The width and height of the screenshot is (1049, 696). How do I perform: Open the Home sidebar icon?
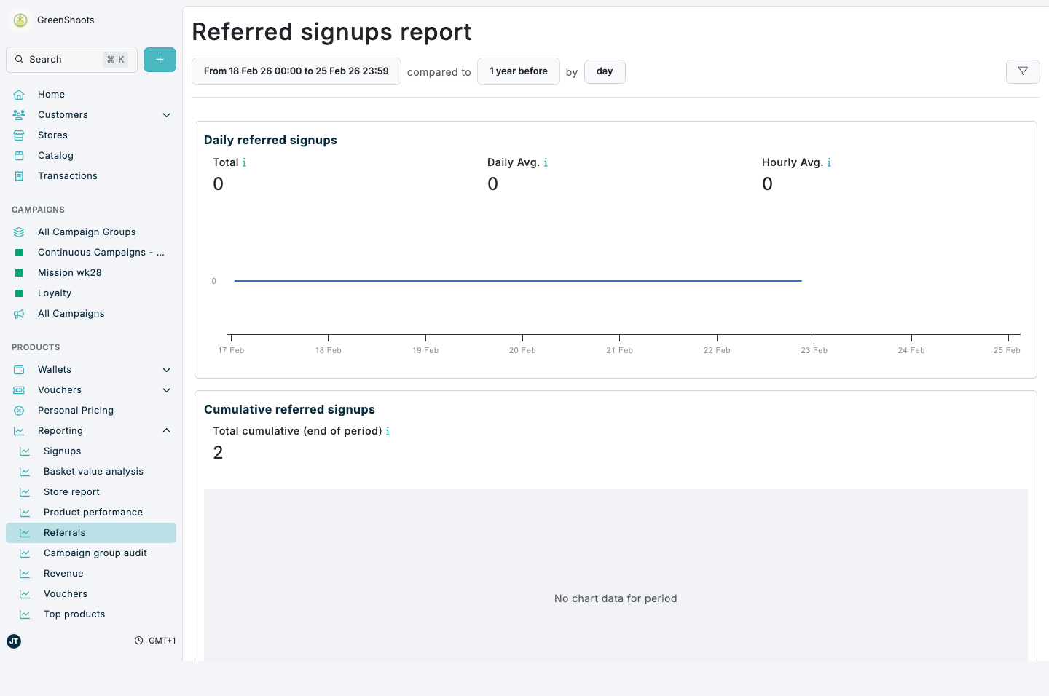click(18, 94)
